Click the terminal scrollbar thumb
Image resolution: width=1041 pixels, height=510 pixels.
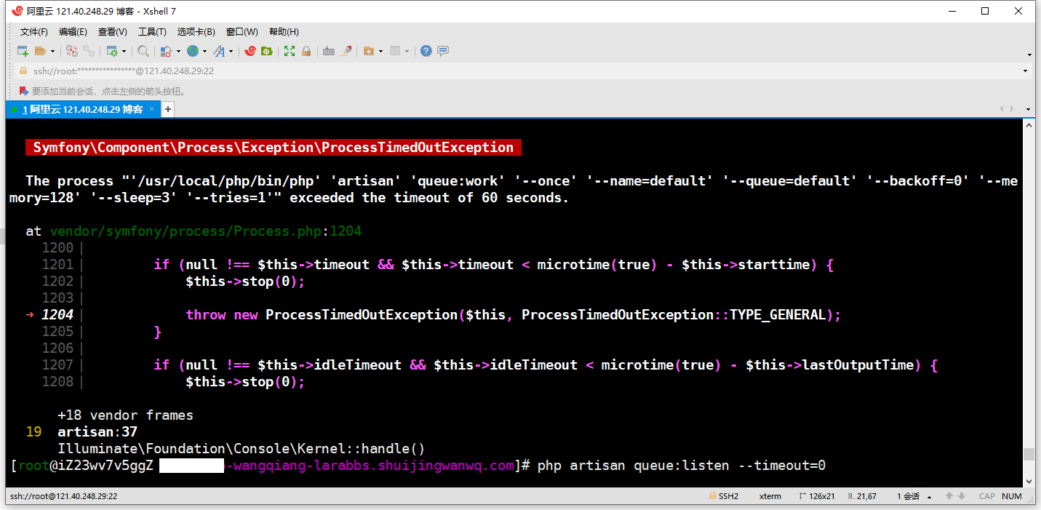point(1029,454)
